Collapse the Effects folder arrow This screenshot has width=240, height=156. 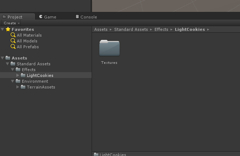pyautogui.click(x=13, y=69)
